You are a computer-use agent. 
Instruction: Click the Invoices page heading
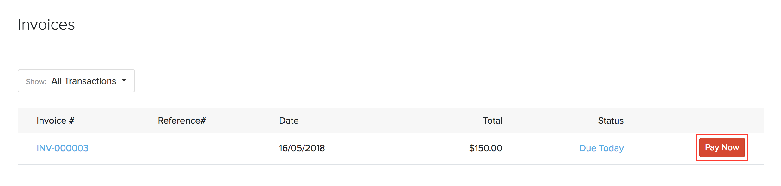(46, 25)
